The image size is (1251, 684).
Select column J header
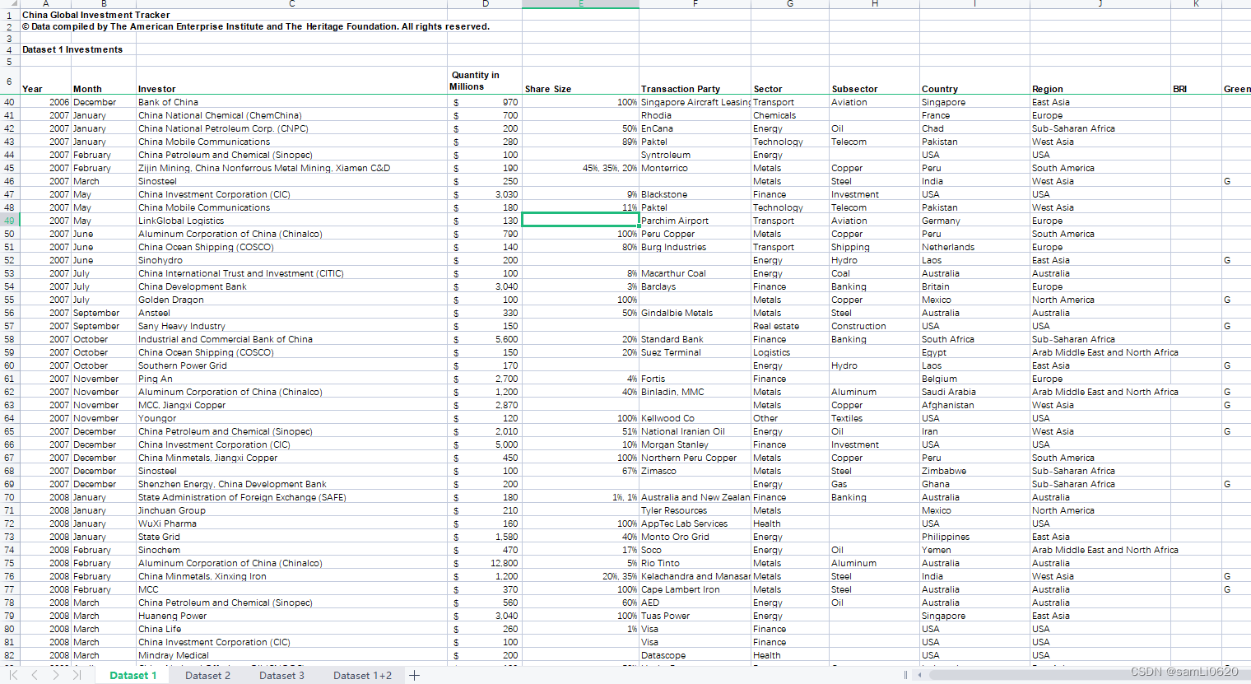[x=1100, y=4]
